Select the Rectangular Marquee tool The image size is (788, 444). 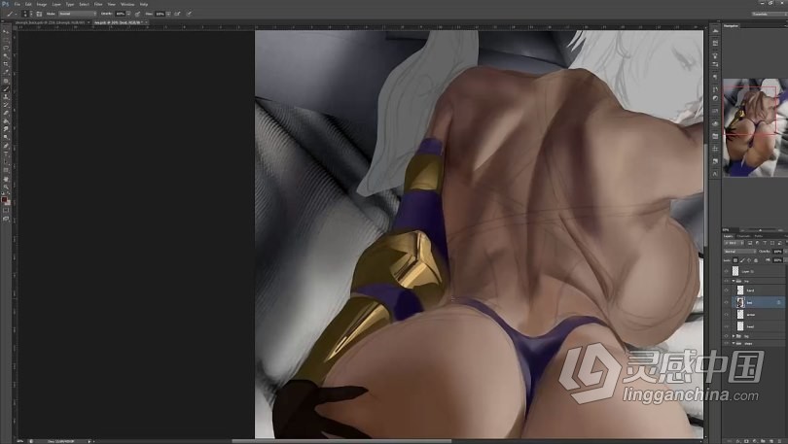(x=6, y=40)
